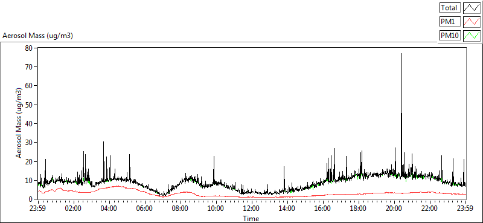Select the Total legend label

pyautogui.click(x=450, y=8)
